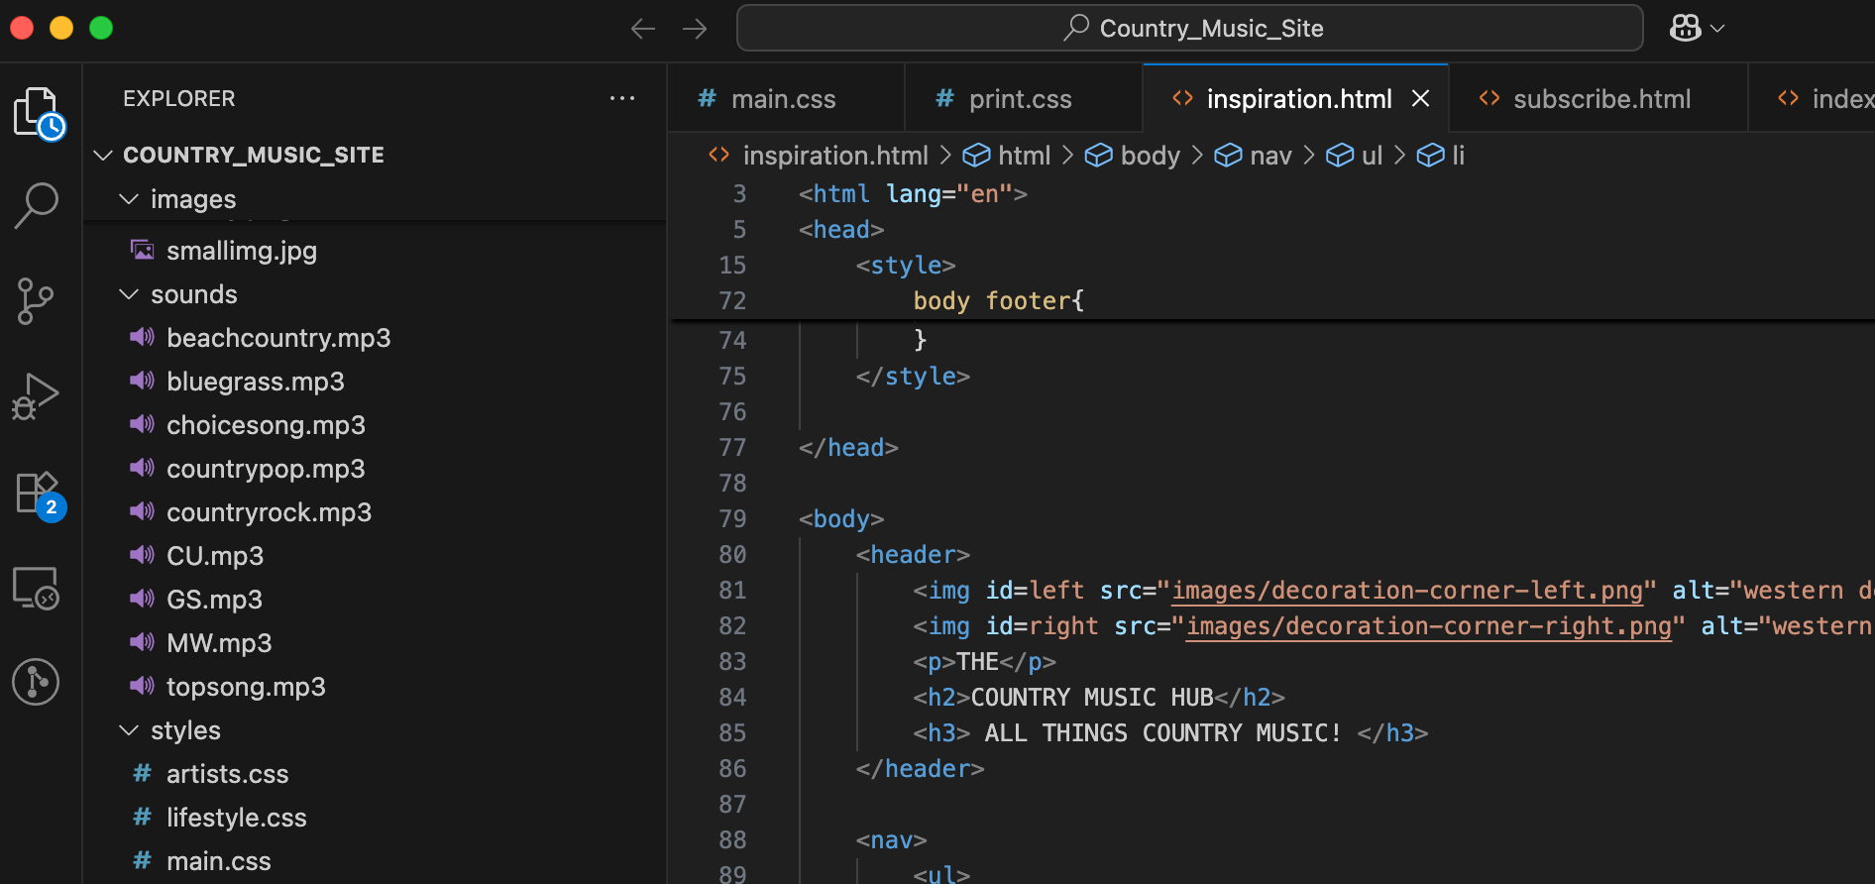Follow the decoration-corner-left.png image link
1875x884 pixels.
1406,591
